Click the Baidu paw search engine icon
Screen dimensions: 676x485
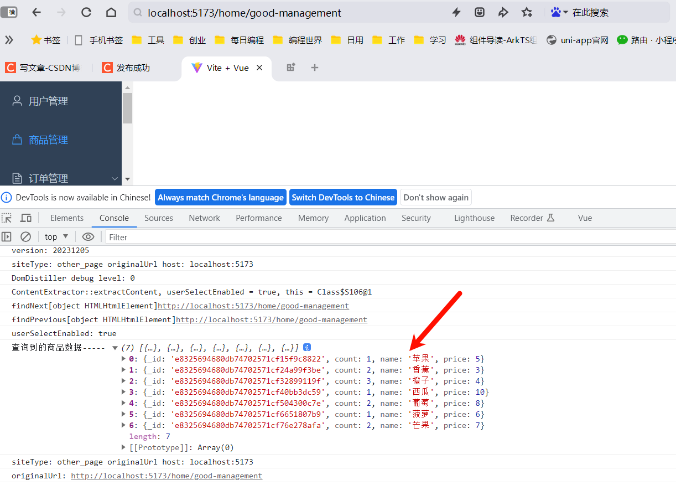pos(556,12)
